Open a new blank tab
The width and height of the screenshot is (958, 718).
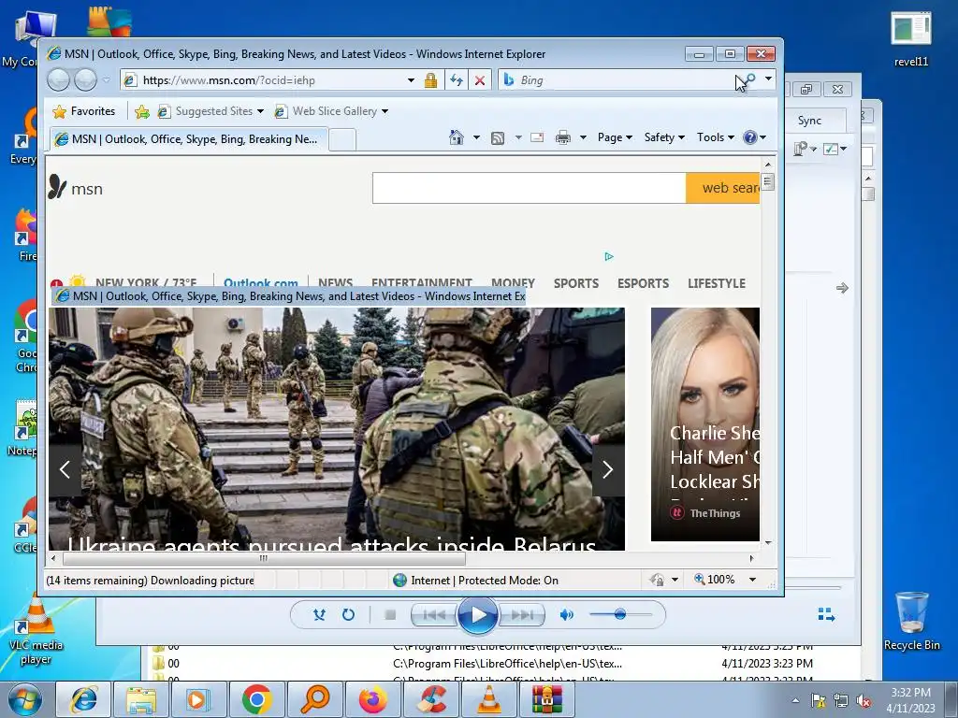coord(342,140)
